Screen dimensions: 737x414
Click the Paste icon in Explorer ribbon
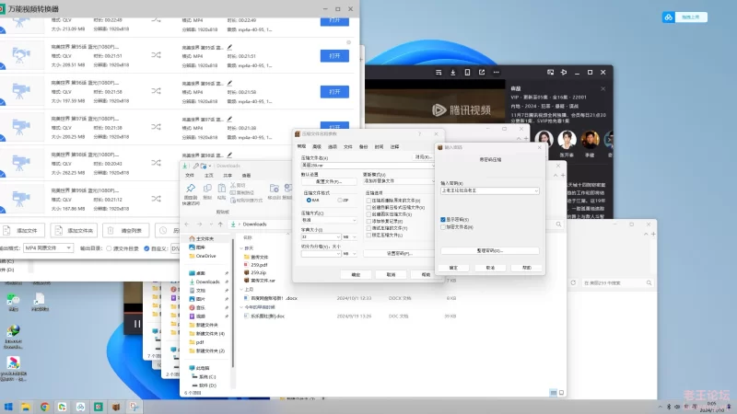(x=221, y=189)
